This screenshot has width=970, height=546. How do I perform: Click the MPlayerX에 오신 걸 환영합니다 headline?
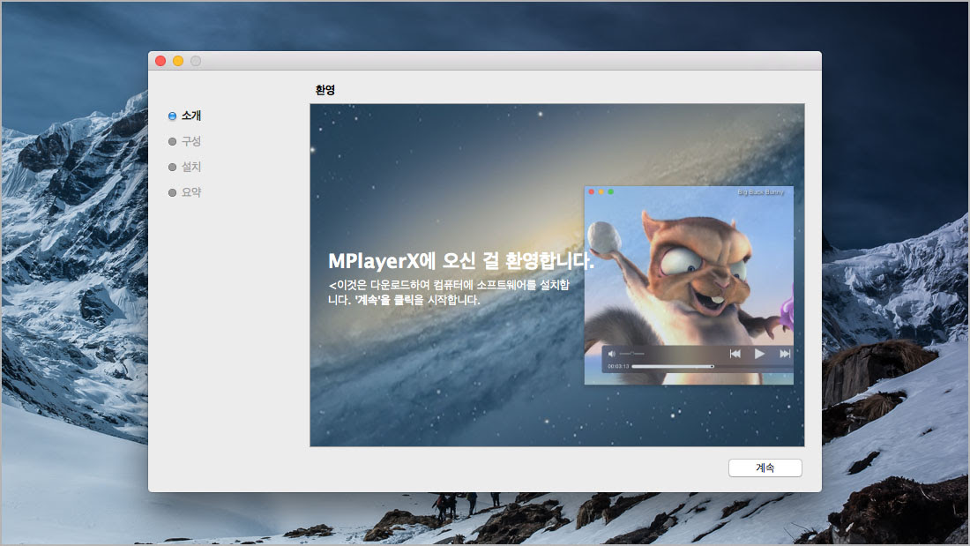[x=461, y=260]
